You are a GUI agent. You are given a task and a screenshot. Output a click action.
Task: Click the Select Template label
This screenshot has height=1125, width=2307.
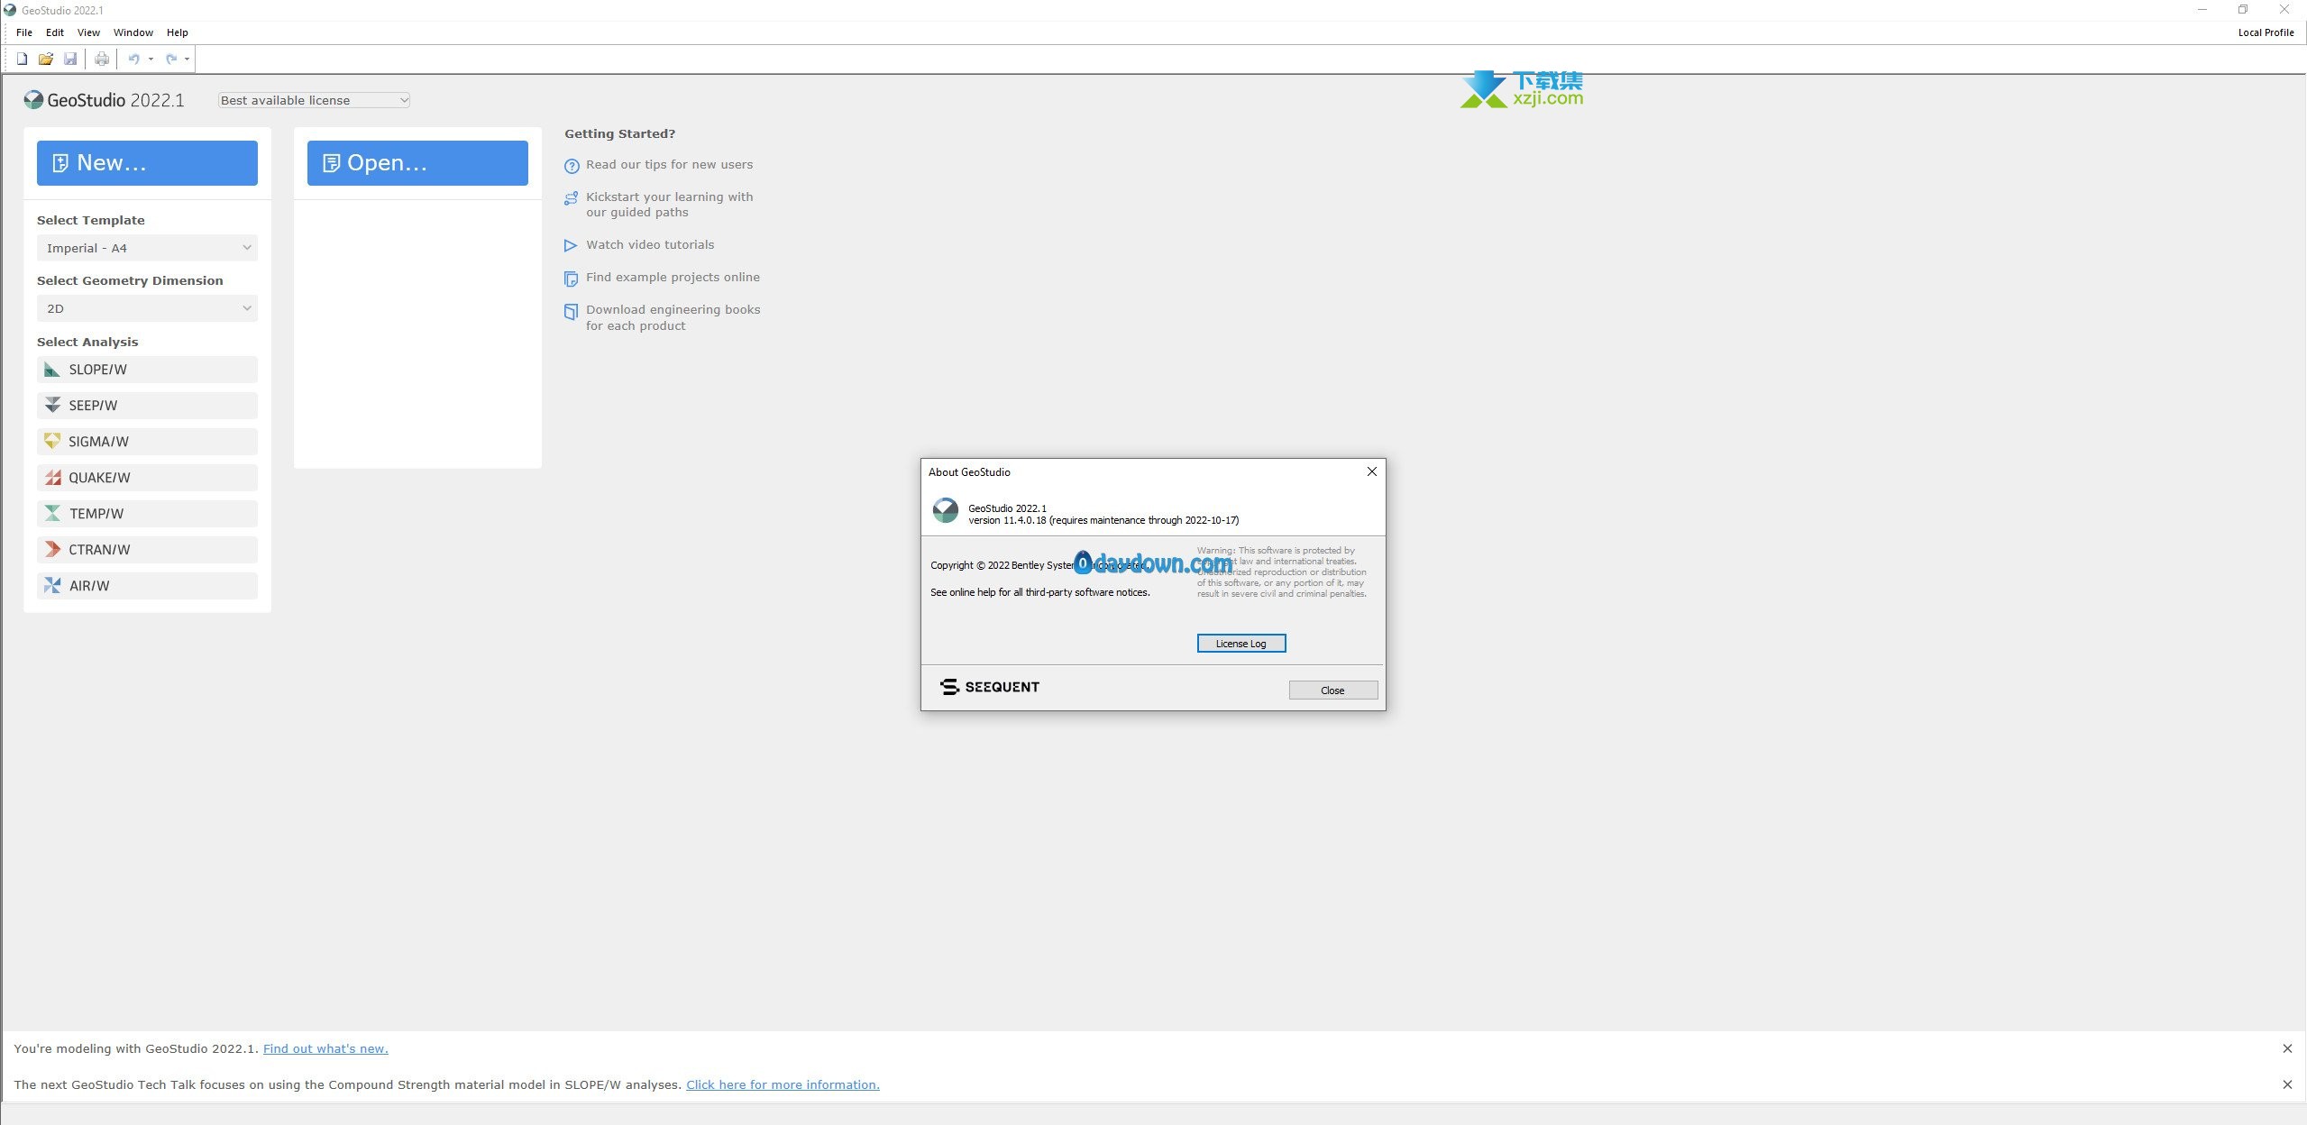pyautogui.click(x=91, y=220)
